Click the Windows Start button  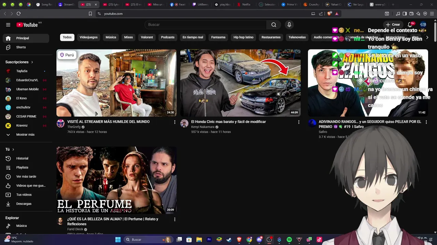click(x=118, y=240)
